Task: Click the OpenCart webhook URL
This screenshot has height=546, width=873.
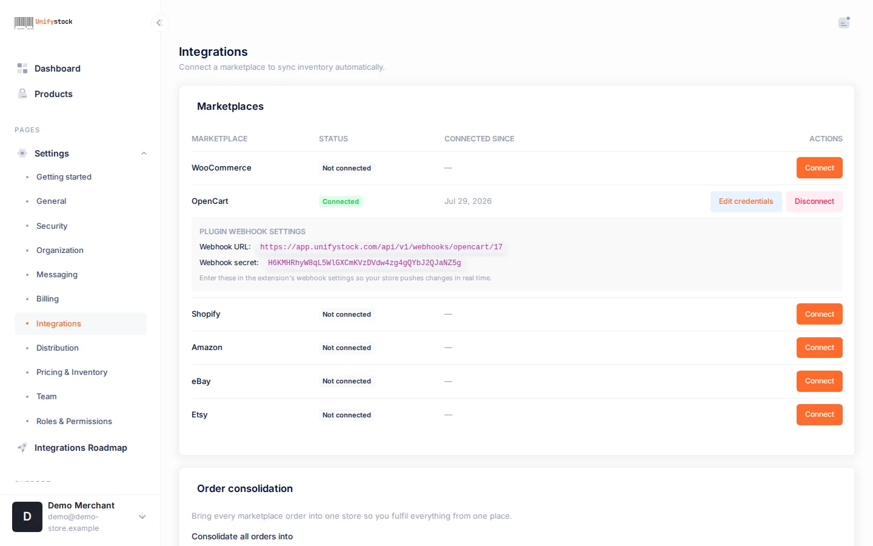Action: 381,247
